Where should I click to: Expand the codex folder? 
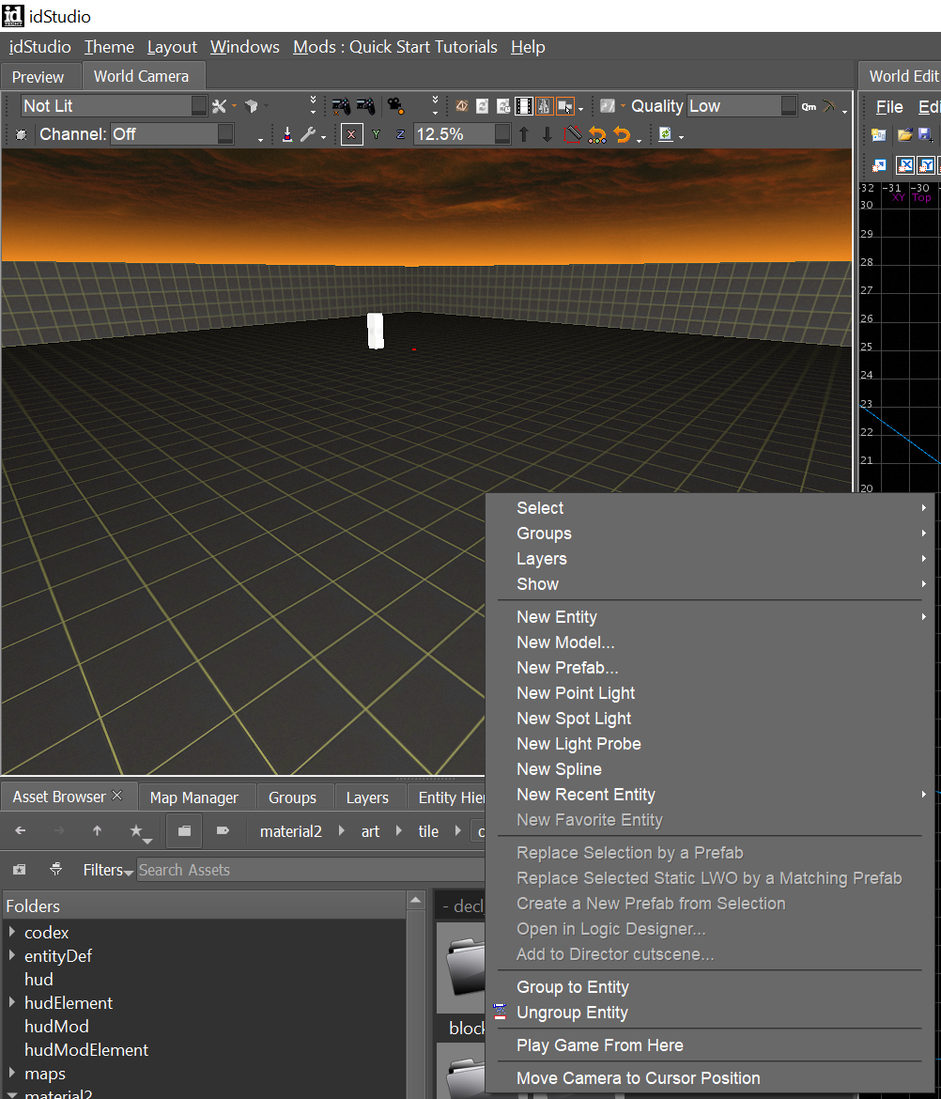pyautogui.click(x=12, y=932)
